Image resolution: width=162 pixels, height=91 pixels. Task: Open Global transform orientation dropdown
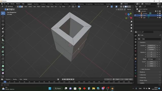(64, 7)
